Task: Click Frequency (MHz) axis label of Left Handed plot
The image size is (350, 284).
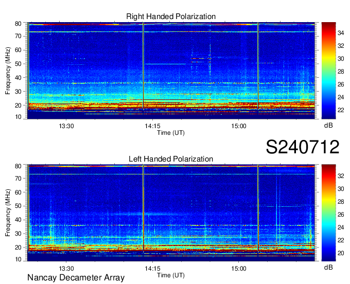Action: pyautogui.click(x=8, y=213)
